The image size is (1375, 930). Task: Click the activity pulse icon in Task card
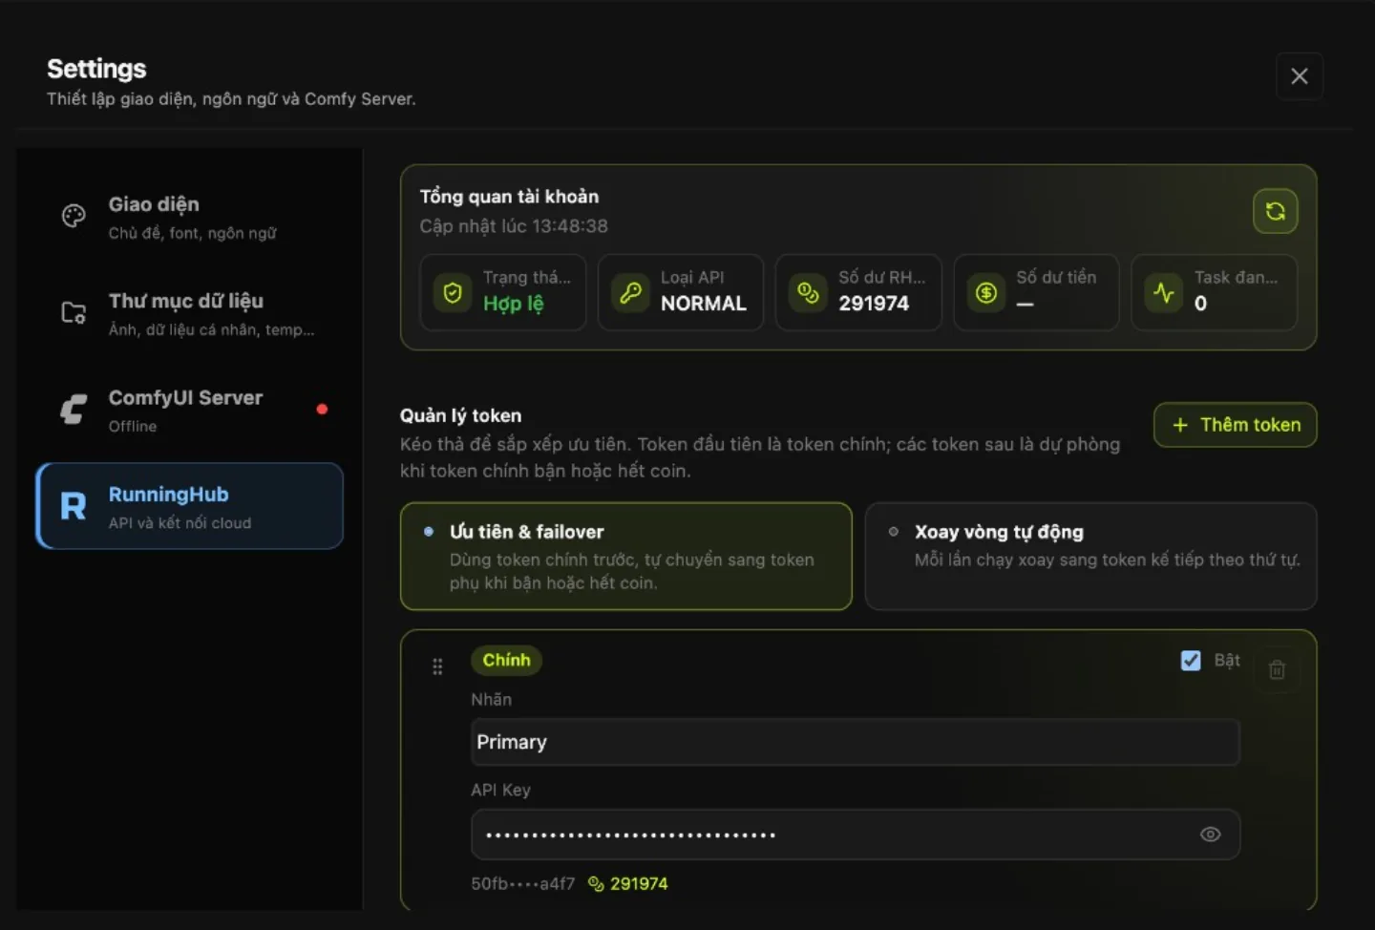click(x=1164, y=292)
